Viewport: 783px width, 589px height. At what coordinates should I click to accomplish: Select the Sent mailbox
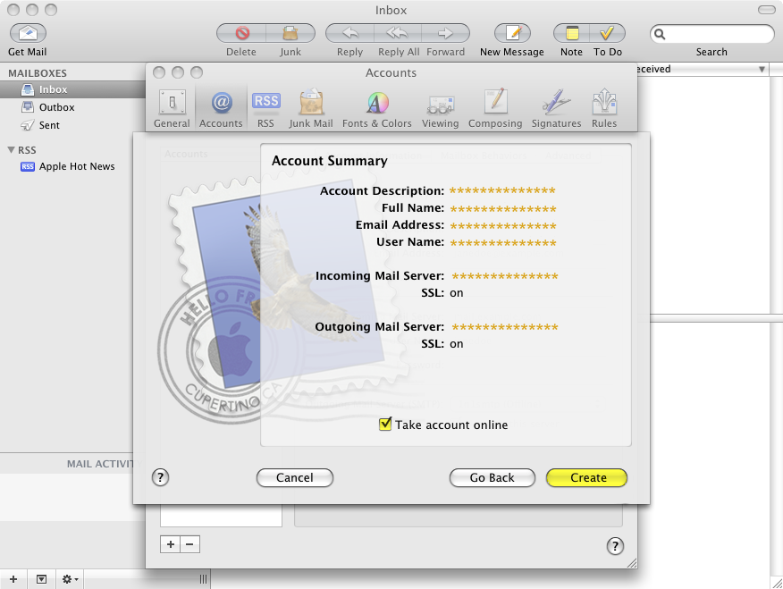click(73, 125)
